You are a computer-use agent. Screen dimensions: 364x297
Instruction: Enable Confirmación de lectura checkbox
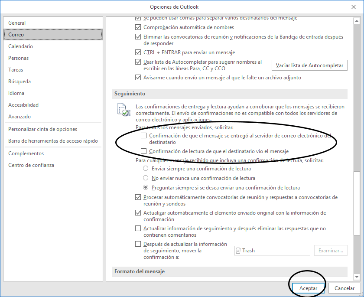pos(144,151)
